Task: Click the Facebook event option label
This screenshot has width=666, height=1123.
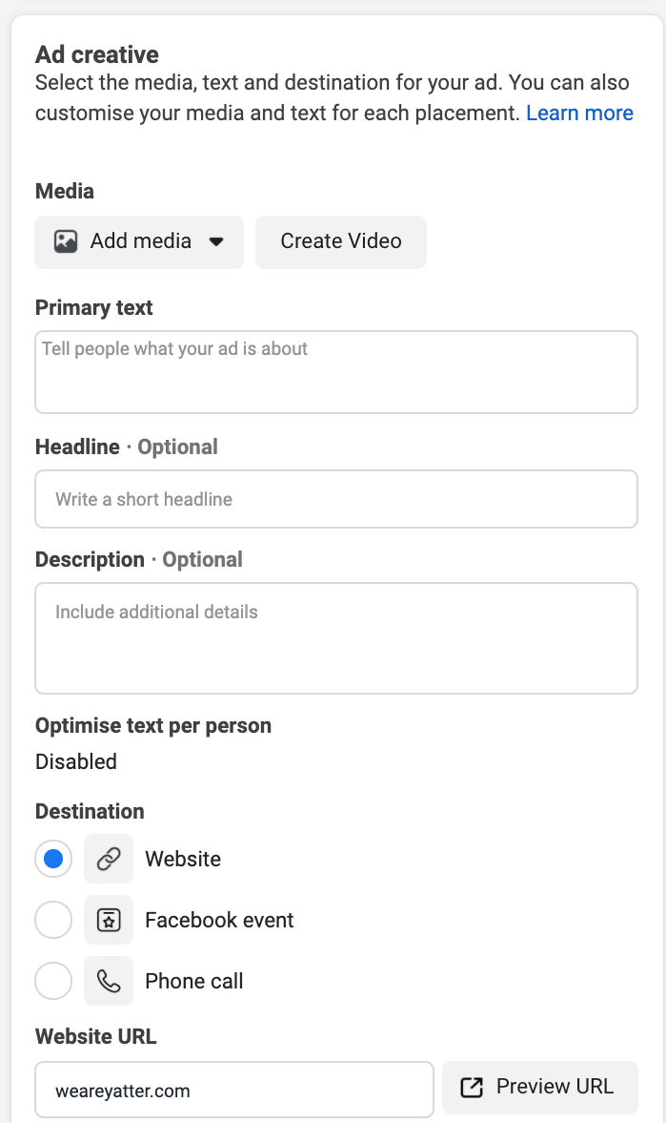Action: pyautogui.click(x=219, y=920)
